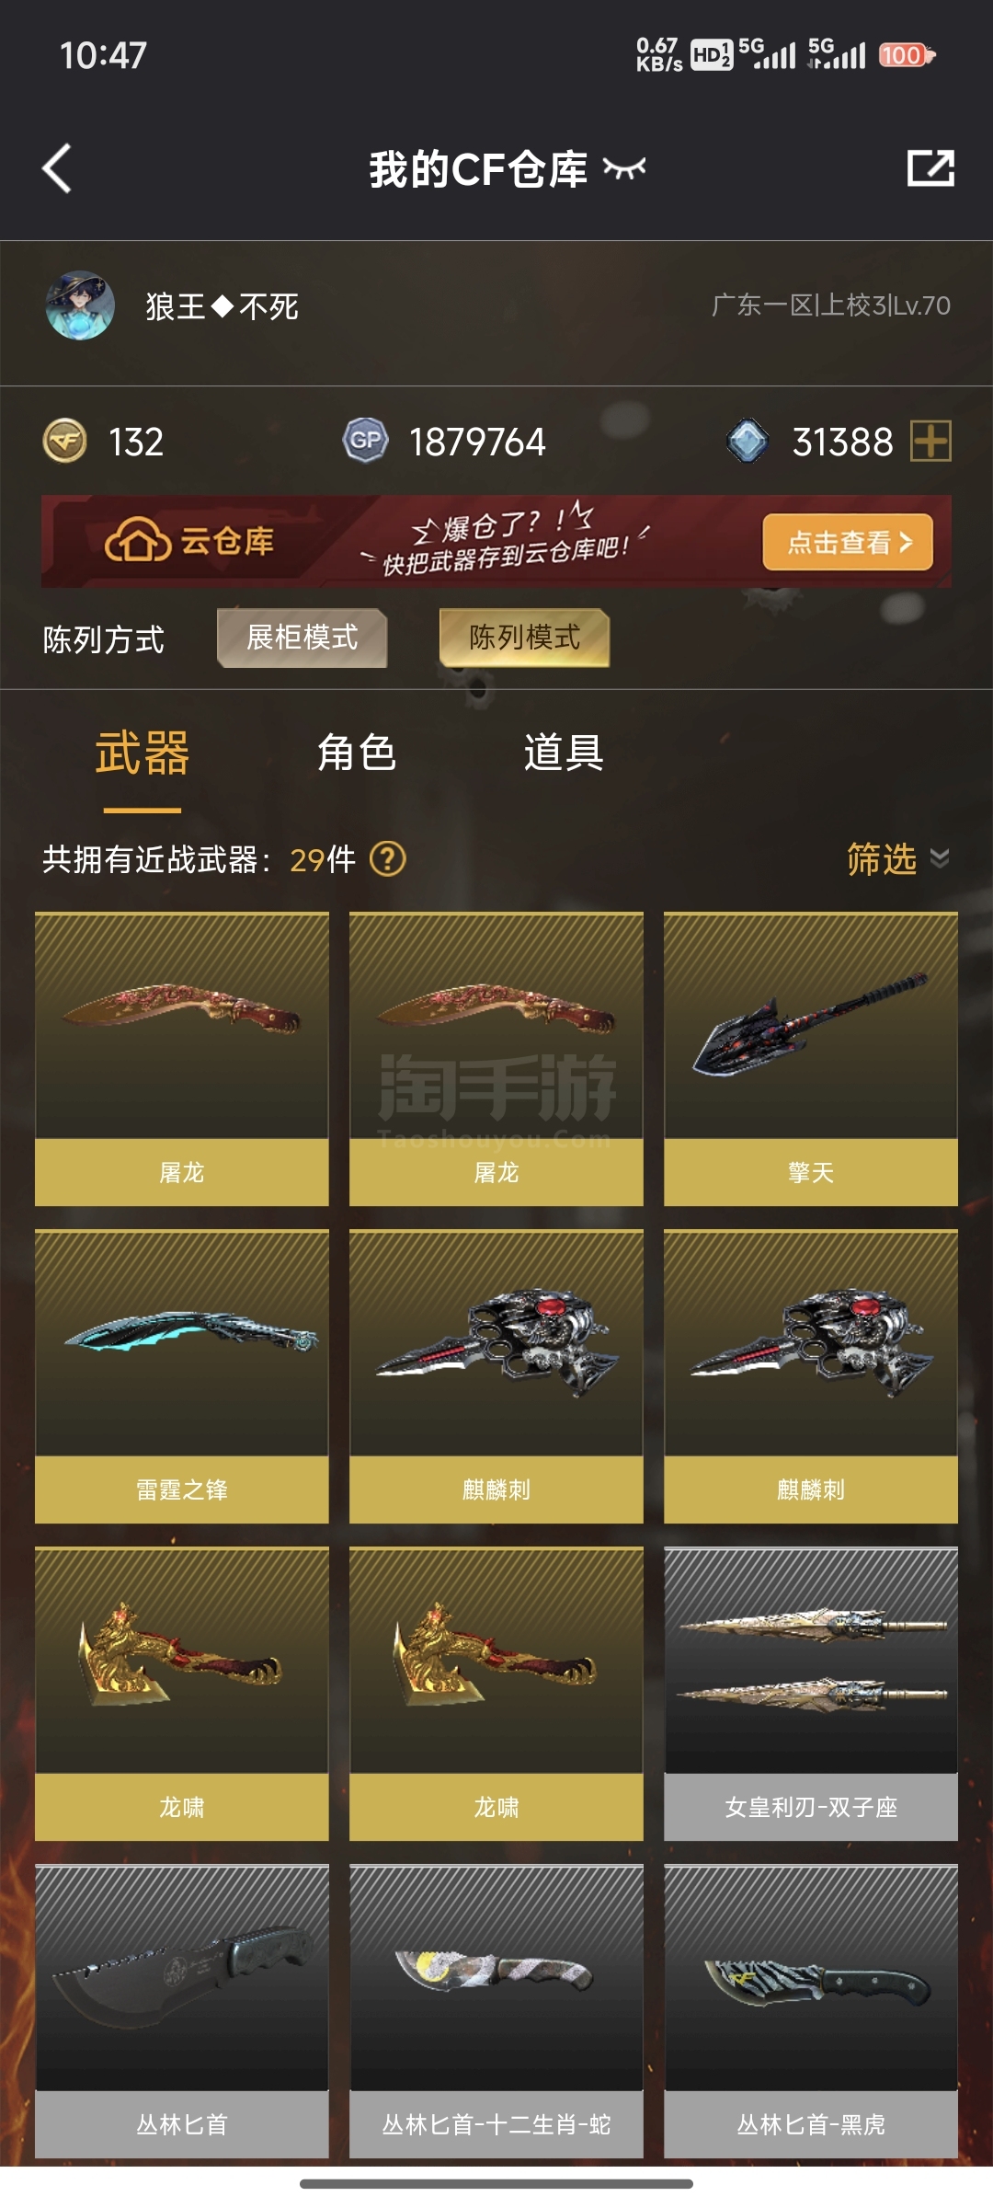Screen dimensions: 993x2208
Task: Select the 陈列模式 display mode
Action: click(x=524, y=638)
